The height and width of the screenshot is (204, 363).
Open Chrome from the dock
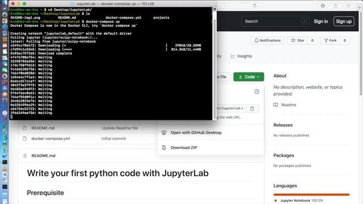[5, 20]
